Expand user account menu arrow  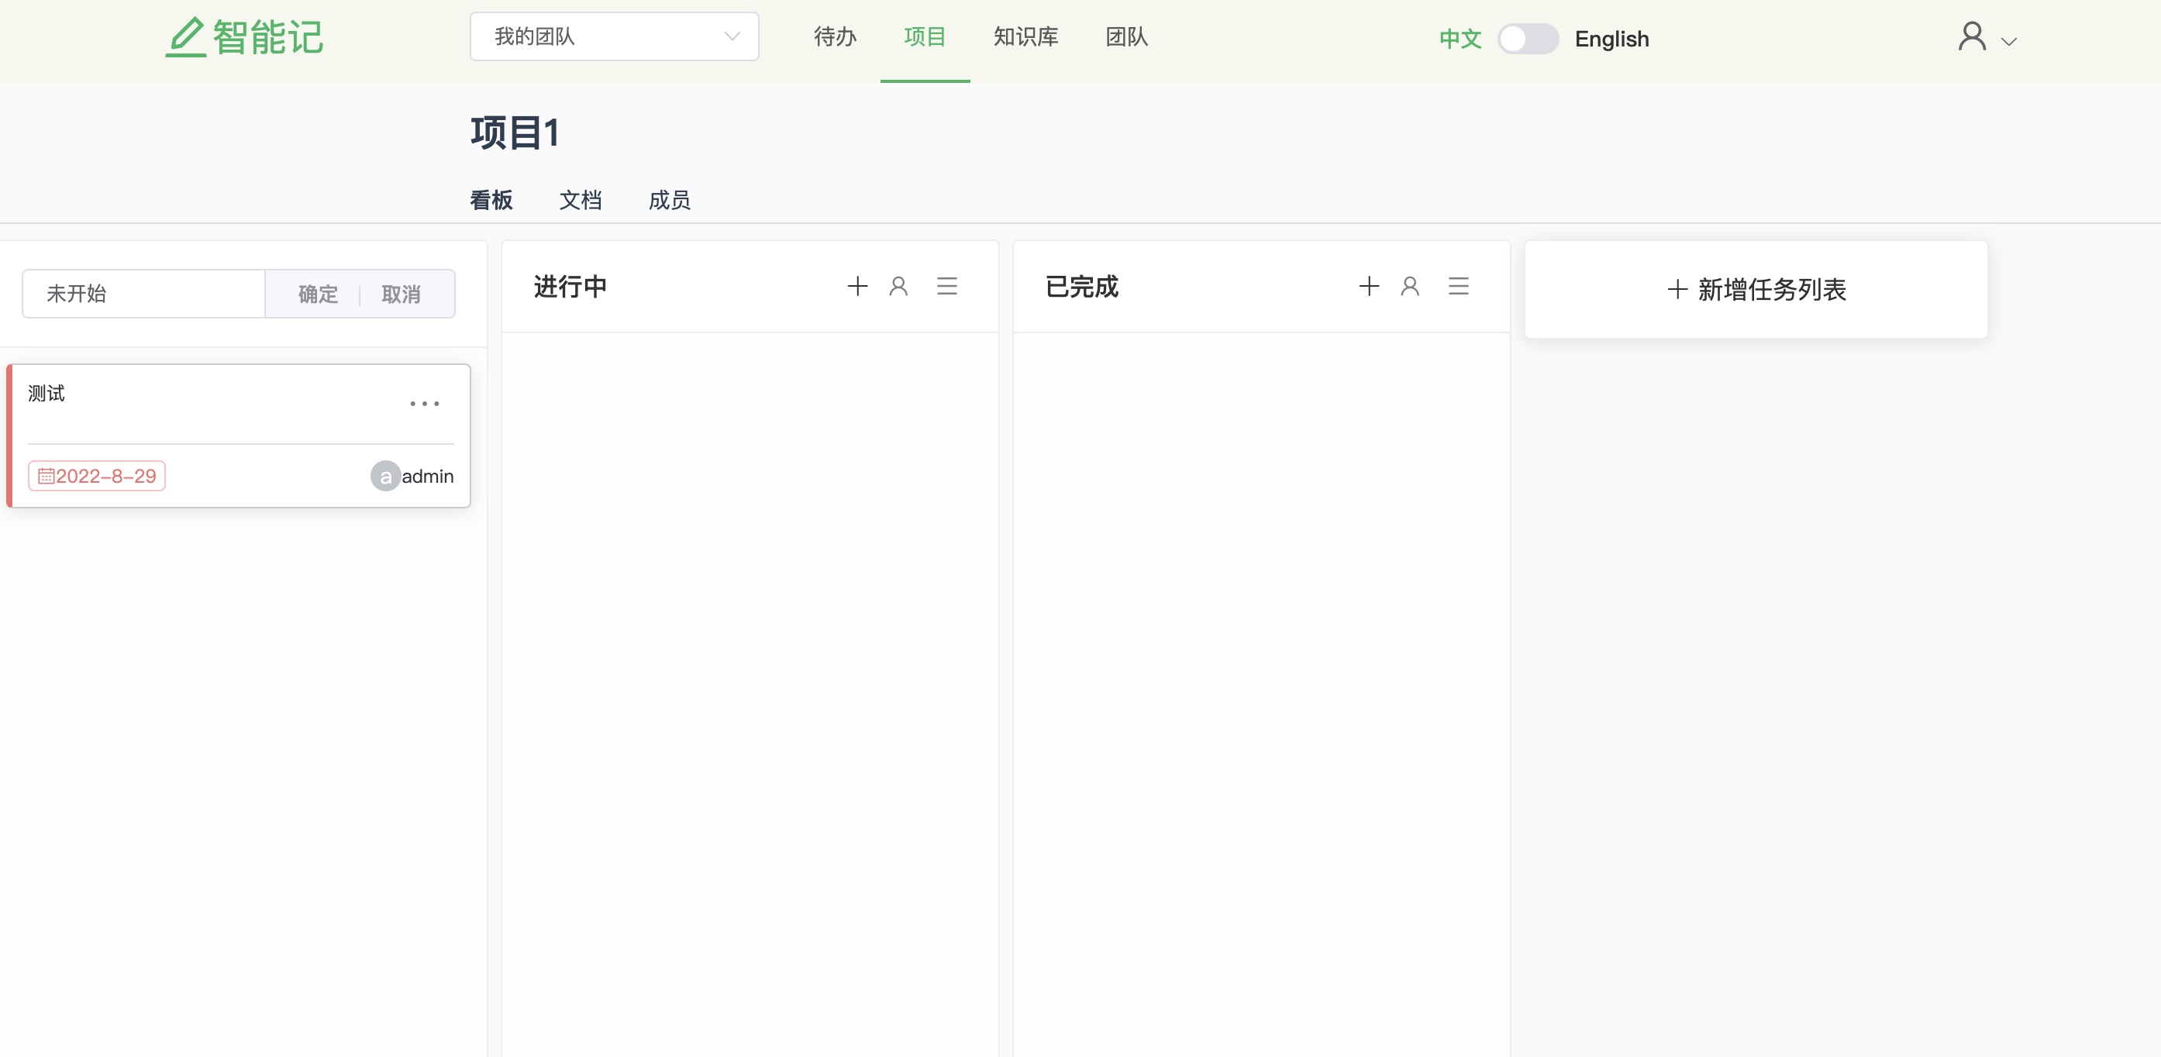[x=2008, y=41]
